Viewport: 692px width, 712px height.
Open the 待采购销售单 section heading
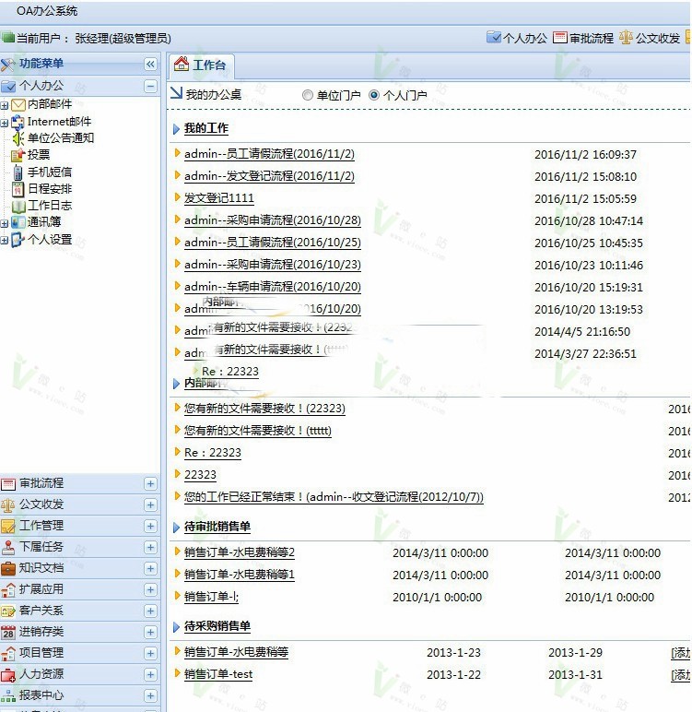217,626
